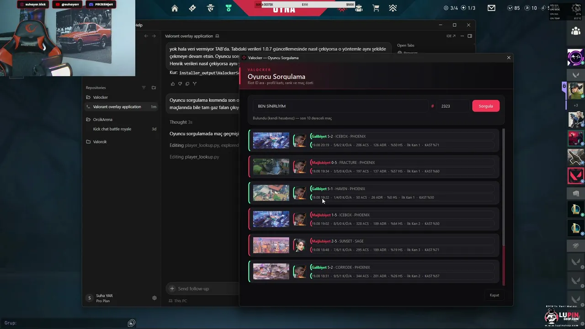Go back with the left arrow
585x329 pixels.
click(x=146, y=36)
